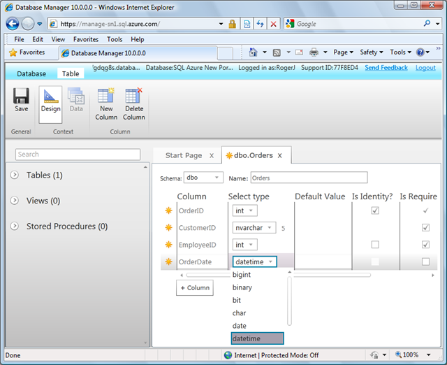Click the status bar Internet zone icon
This screenshot has height=365, width=447.
(228, 355)
